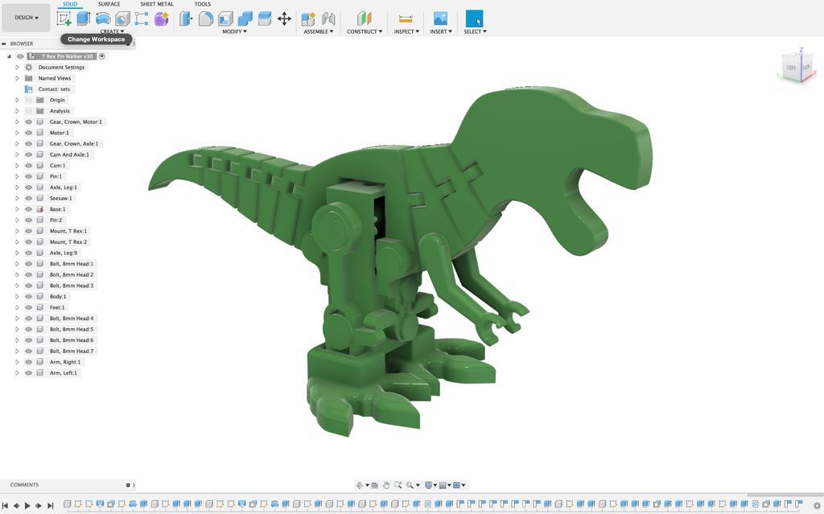Select the Offset Plane construct tool
The image size is (824, 514).
(x=365, y=19)
